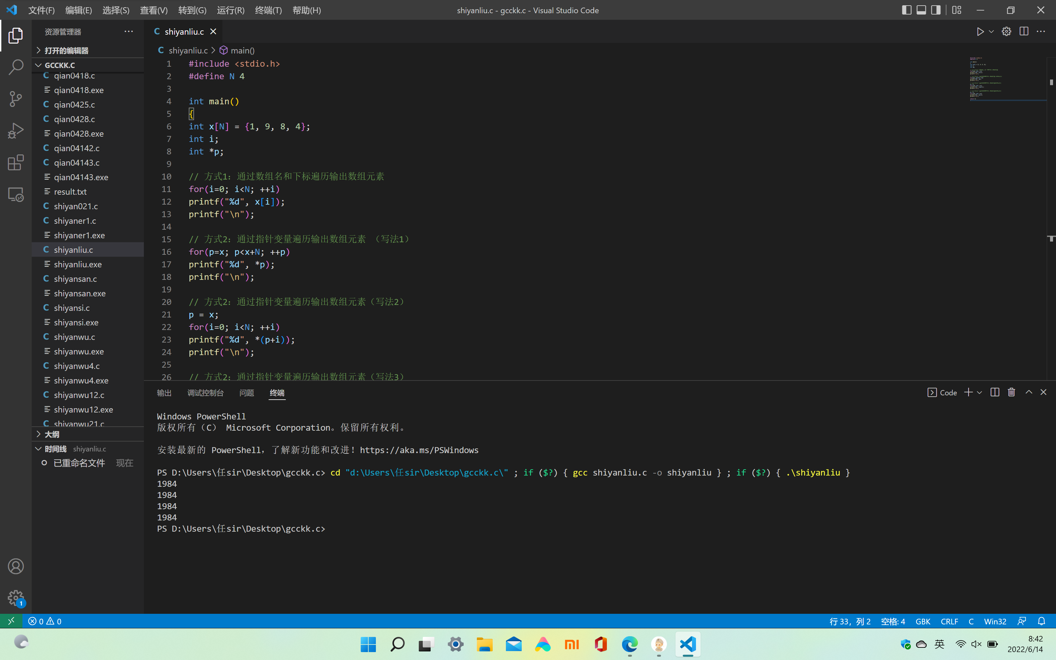Toggle primary side bar visibility
Screen dimensions: 1056x660
click(x=906, y=10)
